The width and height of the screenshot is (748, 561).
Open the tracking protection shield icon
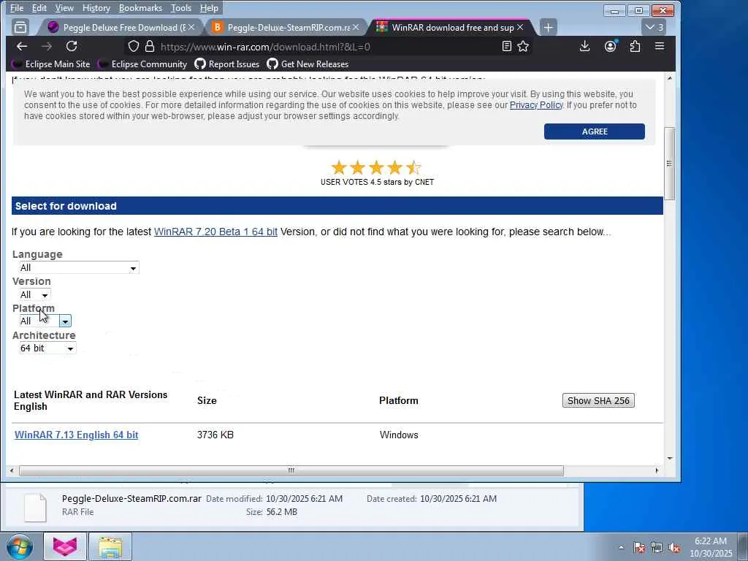pos(134,46)
